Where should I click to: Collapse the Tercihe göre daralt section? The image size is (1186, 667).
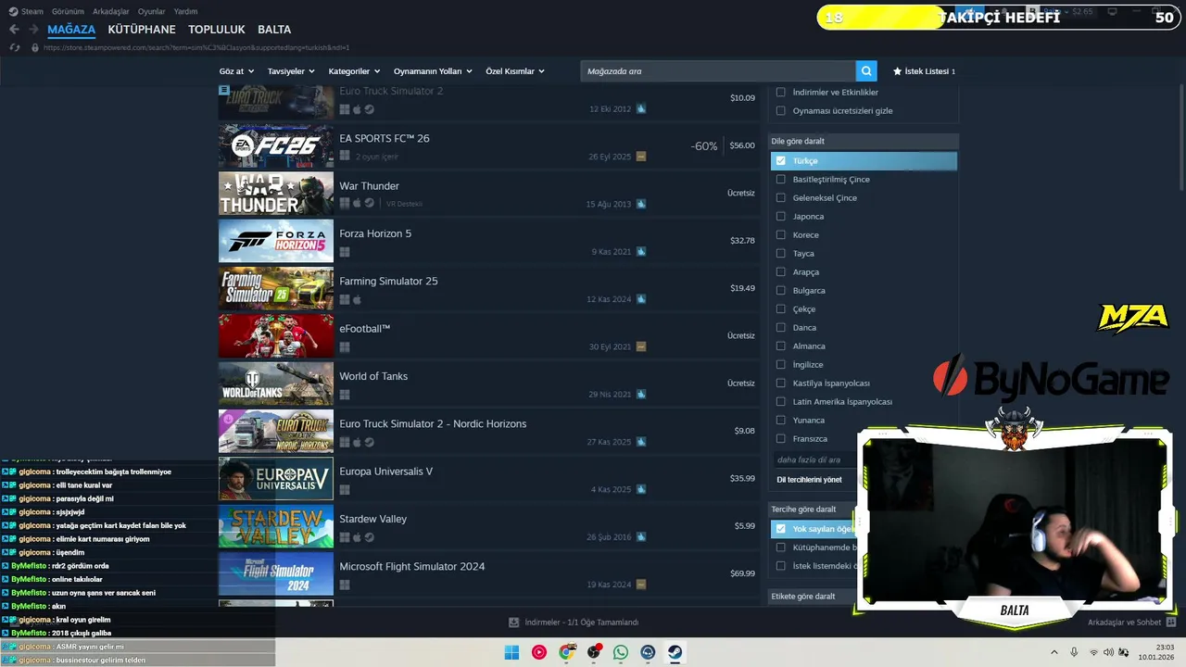(x=863, y=509)
